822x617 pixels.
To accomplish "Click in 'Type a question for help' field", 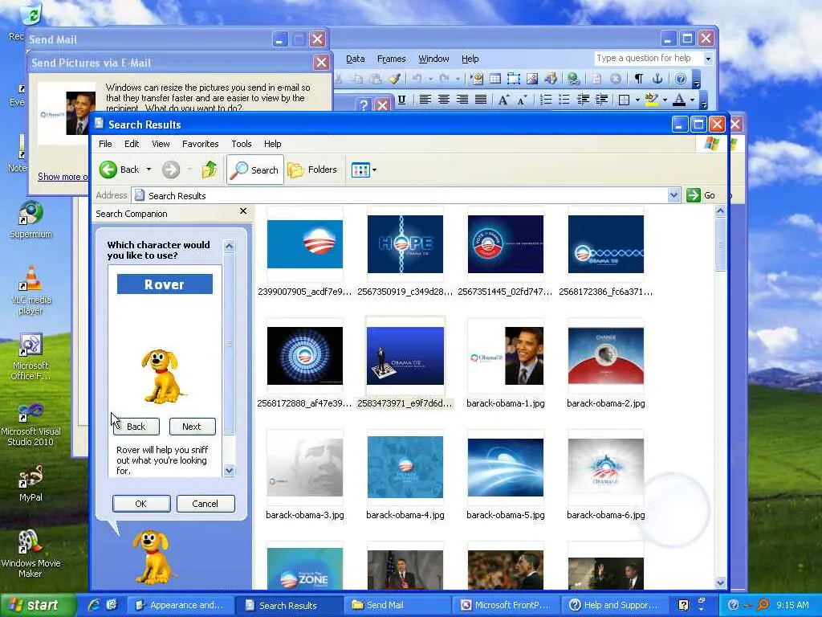I will click(648, 58).
